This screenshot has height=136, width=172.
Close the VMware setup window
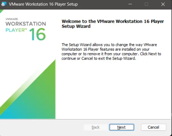click(163, 4)
